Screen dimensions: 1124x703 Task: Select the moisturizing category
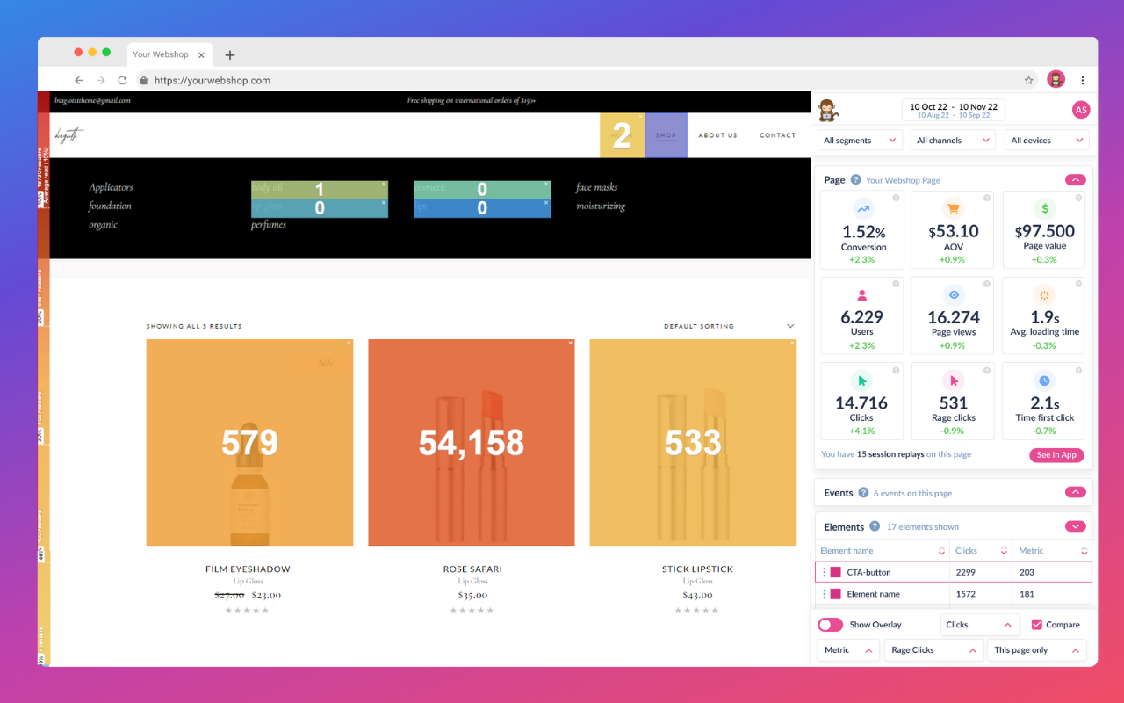[601, 207]
